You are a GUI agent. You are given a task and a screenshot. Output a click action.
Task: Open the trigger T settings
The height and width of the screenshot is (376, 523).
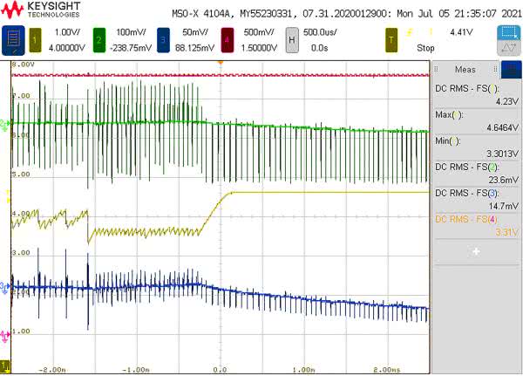click(x=393, y=38)
